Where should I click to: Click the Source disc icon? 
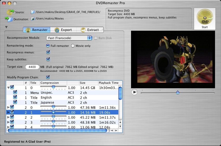coord(10,12)
